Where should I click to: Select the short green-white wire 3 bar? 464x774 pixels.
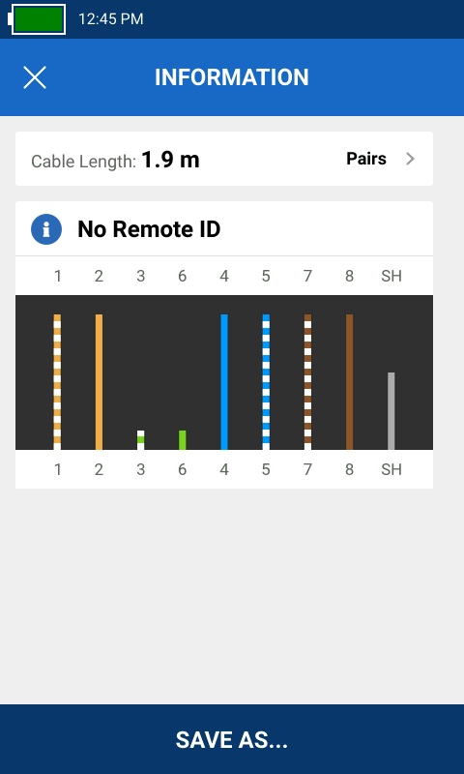point(140,440)
